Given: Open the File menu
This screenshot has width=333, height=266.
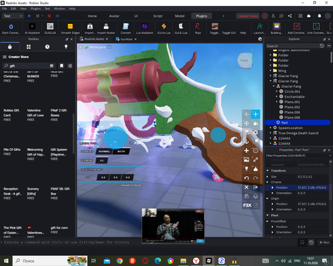Looking at the screenshot, I should [4, 9].
